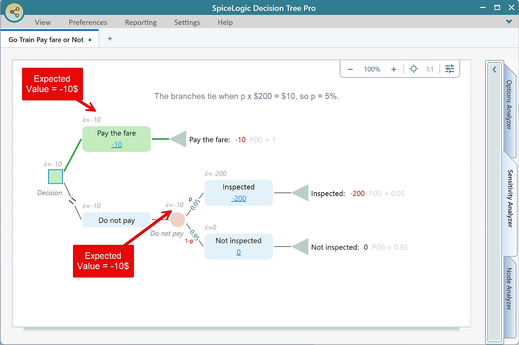Reset zoom to 1:1

click(x=430, y=69)
